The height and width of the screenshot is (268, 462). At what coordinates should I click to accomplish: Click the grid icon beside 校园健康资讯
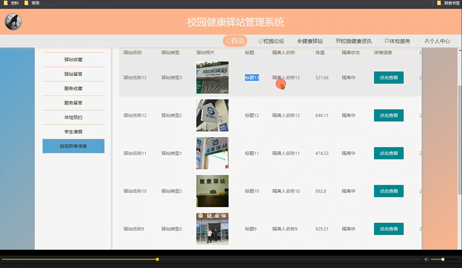[x=338, y=41]
